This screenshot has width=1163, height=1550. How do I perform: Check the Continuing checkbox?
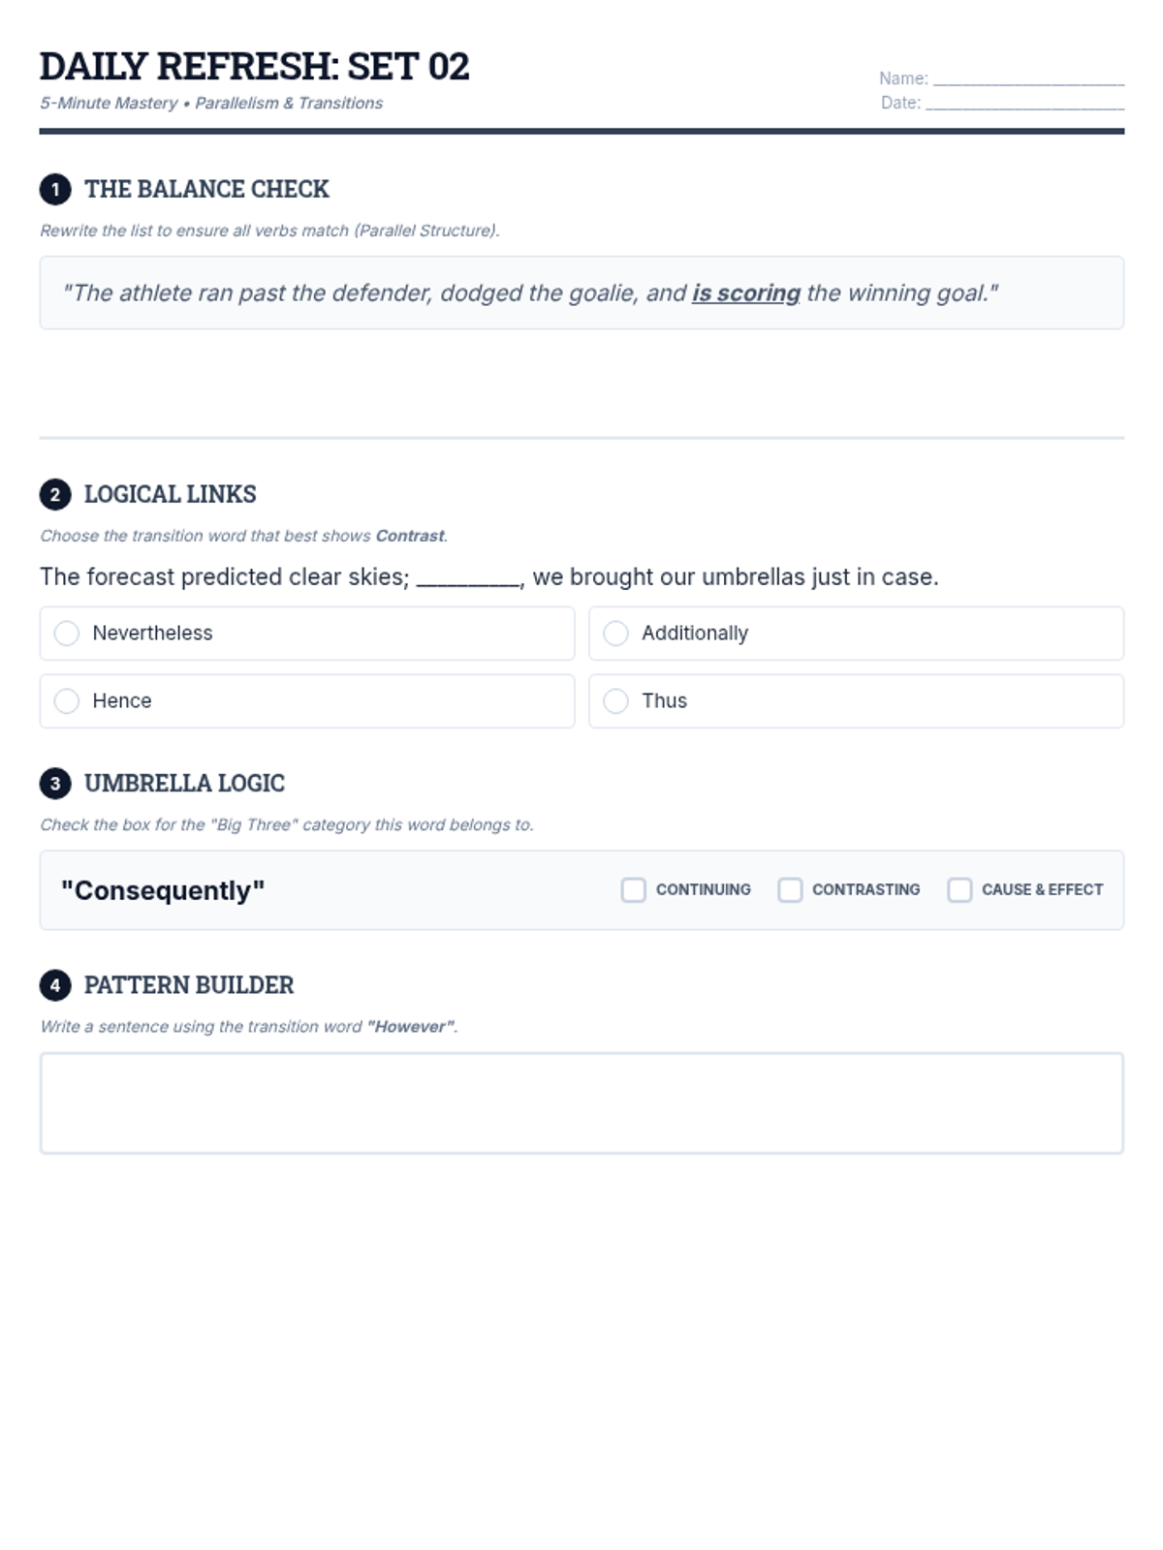pyautogui.click(x=634, y=890)
